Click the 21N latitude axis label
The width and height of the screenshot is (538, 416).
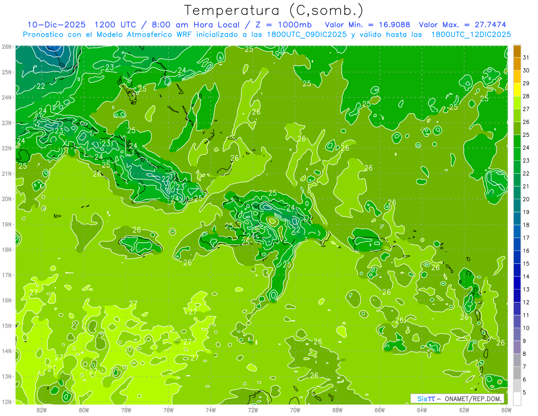pos(7,173)
